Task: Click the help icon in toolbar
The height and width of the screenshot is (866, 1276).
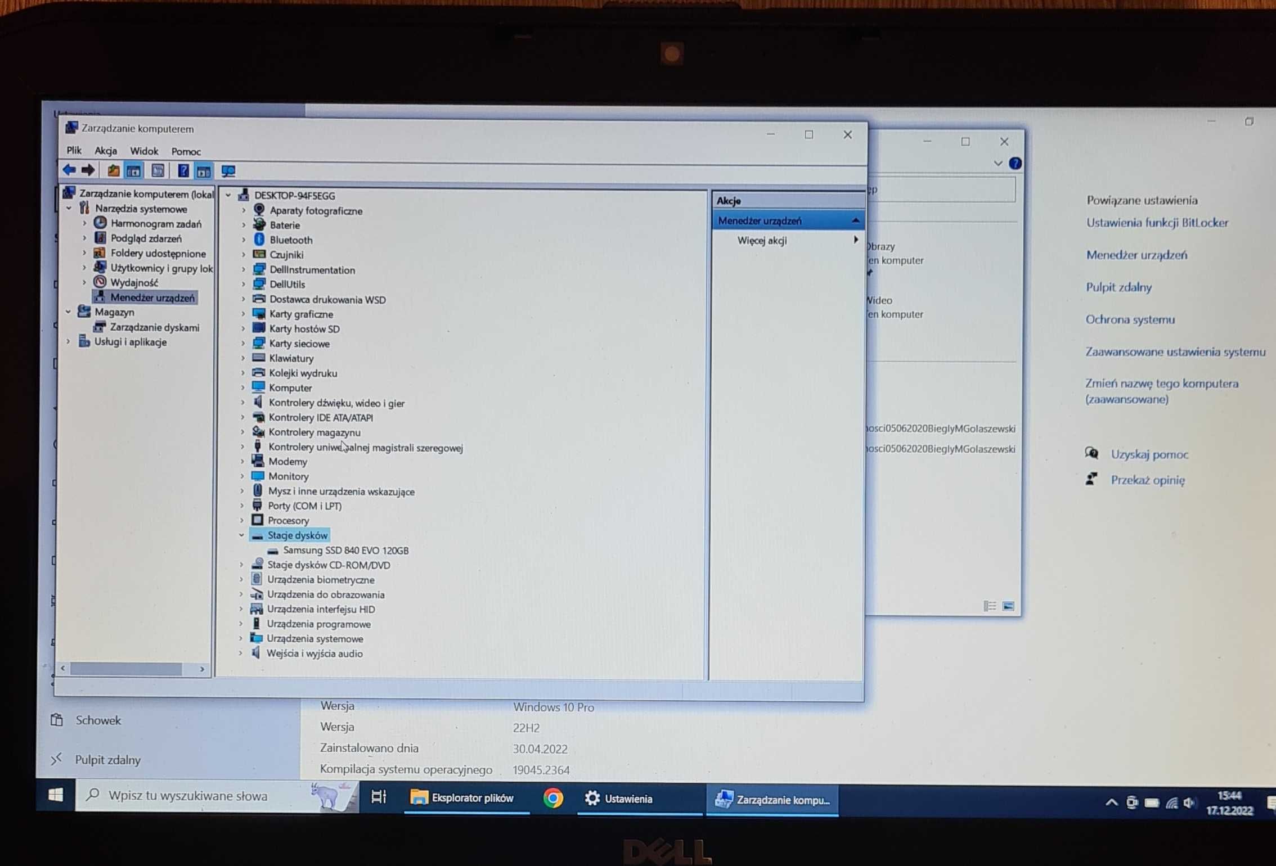Action: [x=179, y=171]
